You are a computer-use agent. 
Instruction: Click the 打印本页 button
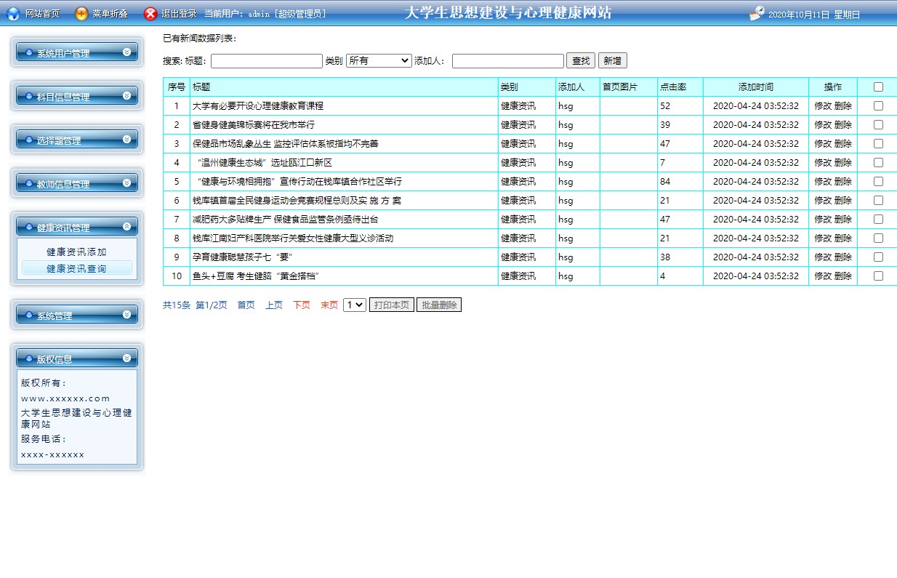[x=392, y=305]
